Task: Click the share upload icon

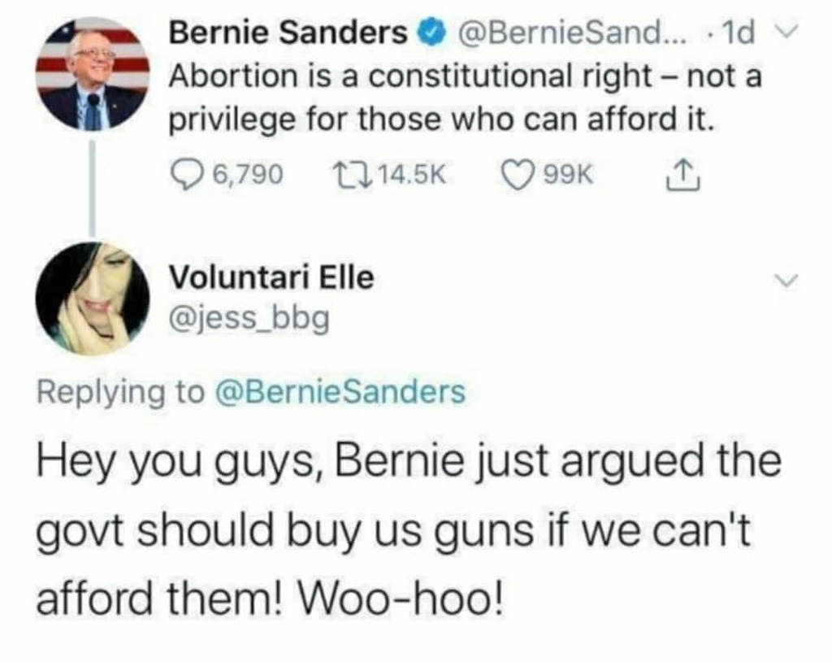Action: pyautogui.click(x=677, y=172)
